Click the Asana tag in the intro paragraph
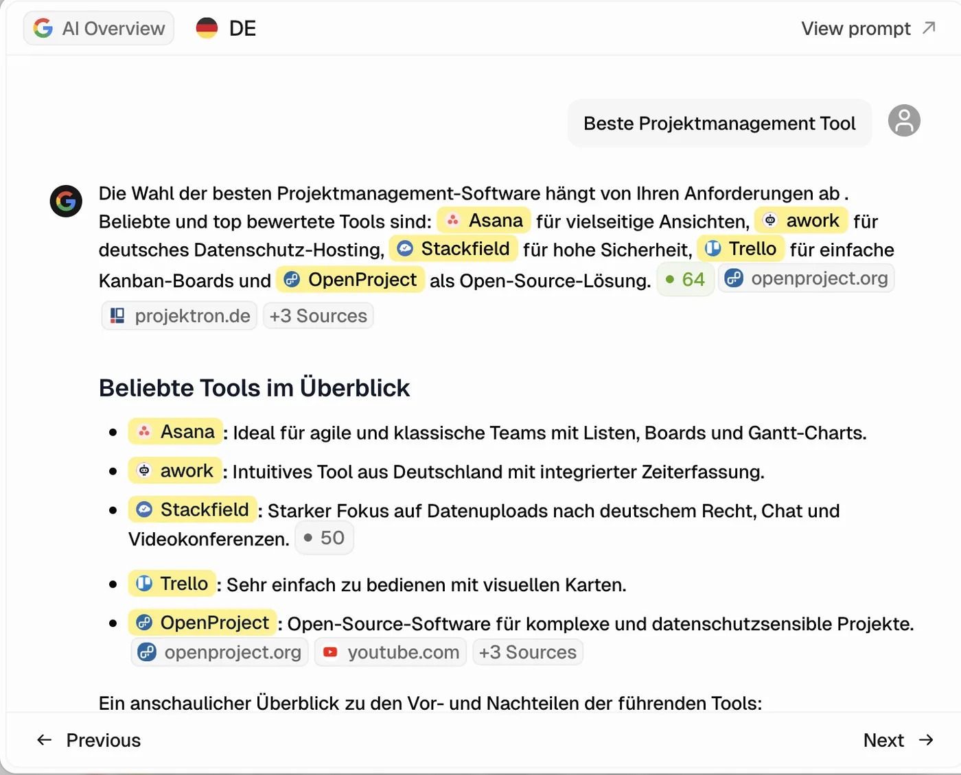The image size is (961, 775). pos(484,221)
